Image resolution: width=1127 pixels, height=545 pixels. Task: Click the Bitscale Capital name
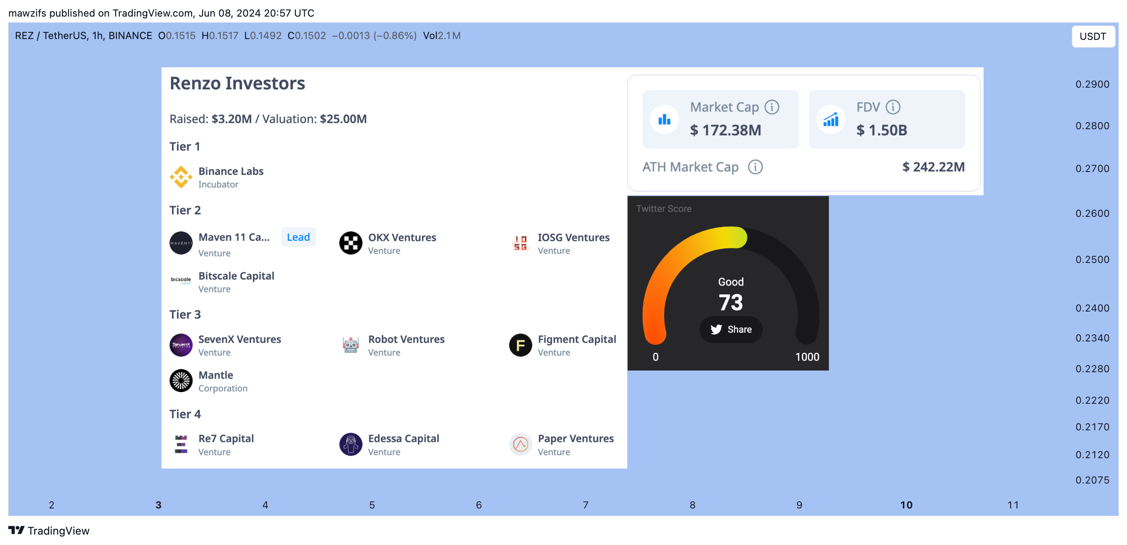coord(236,276)
